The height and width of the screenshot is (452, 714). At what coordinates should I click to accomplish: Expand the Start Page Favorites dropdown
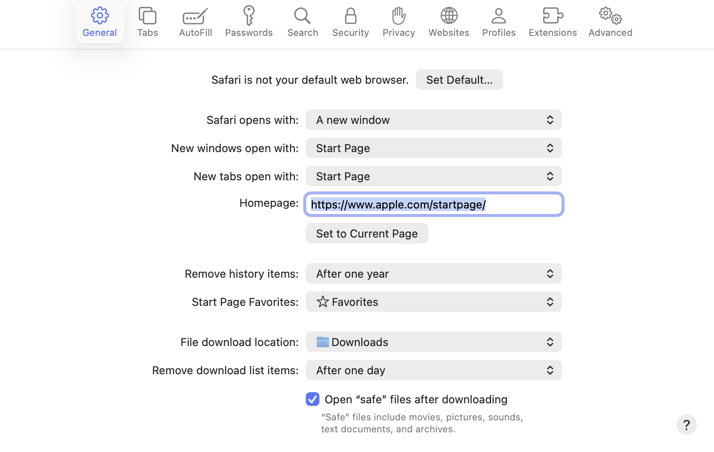pyautogui.click(x=433, y=302)
